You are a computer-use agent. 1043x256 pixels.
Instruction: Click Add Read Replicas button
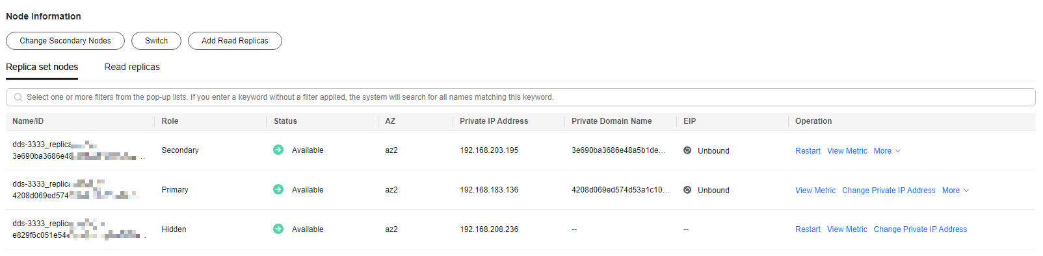(235, 41)
